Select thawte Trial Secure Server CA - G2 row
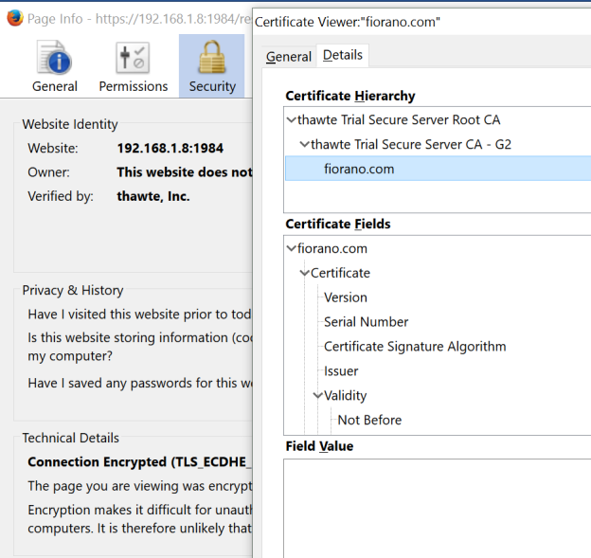 click(438, 144)
